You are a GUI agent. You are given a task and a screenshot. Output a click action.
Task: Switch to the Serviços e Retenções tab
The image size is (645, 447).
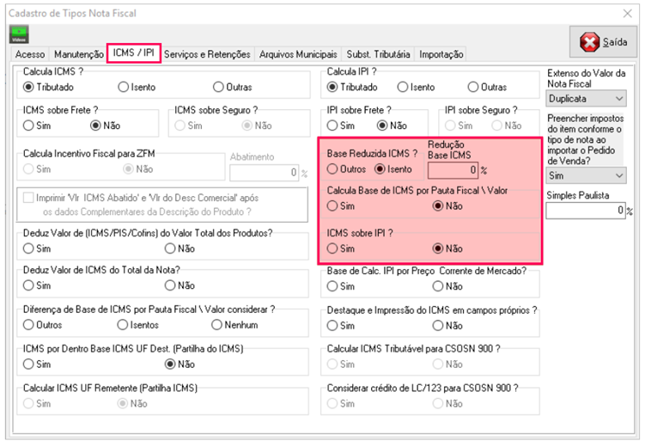click(x=207, y=54)
